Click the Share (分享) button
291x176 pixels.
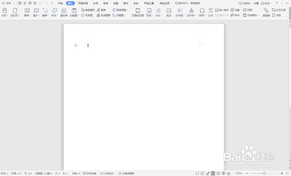tap(256, 3)
